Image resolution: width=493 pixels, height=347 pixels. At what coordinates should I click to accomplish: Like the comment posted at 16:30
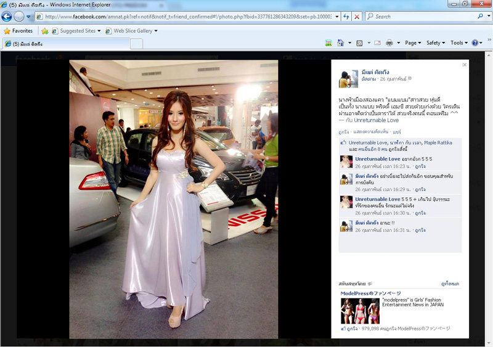coord(420,213)
